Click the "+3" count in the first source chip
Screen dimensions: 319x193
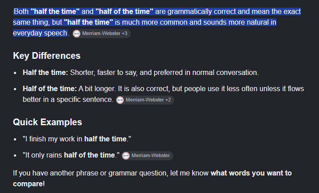(125, 33)
